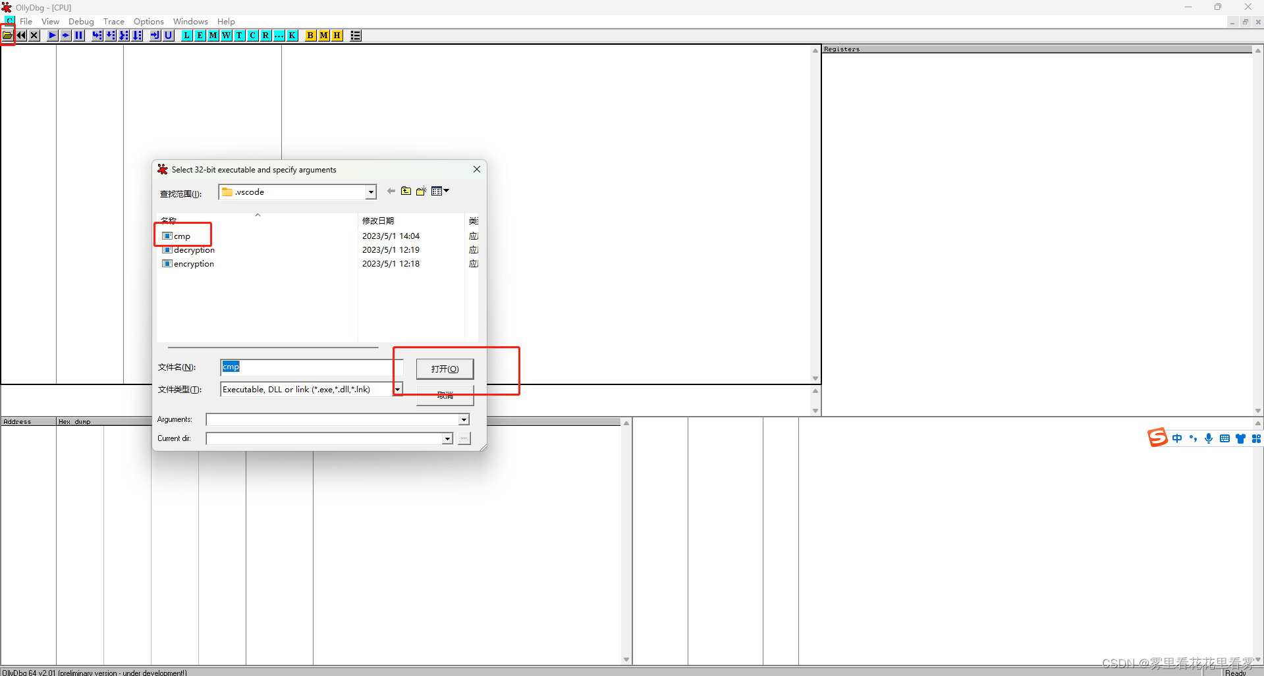The height and width of the screenshot is (676, 1264).
Task: Open Memory breakpoints with yellow M button
Action: pyautogui.click(x=324, y=36)
